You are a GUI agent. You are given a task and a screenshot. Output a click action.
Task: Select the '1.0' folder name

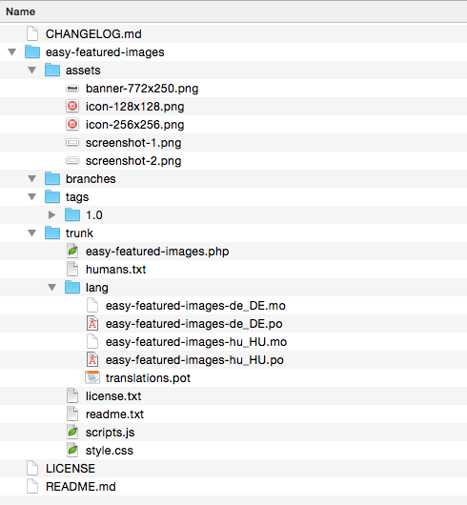point(94,214)
